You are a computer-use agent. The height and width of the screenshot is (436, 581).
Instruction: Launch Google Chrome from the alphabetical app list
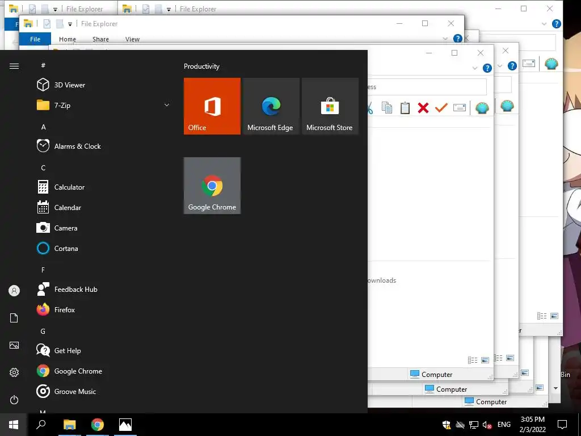(x=104, y=371)
